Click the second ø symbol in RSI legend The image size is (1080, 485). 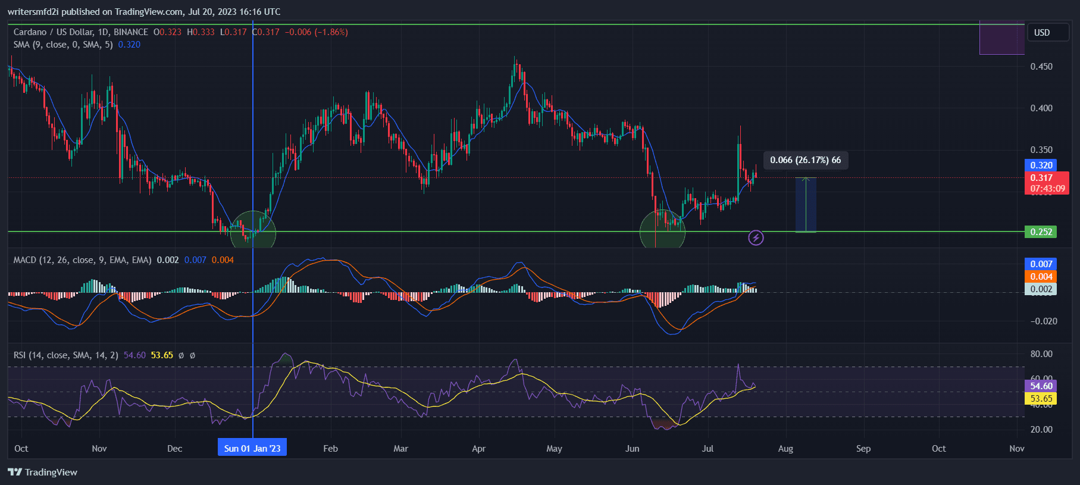[192, 355]
